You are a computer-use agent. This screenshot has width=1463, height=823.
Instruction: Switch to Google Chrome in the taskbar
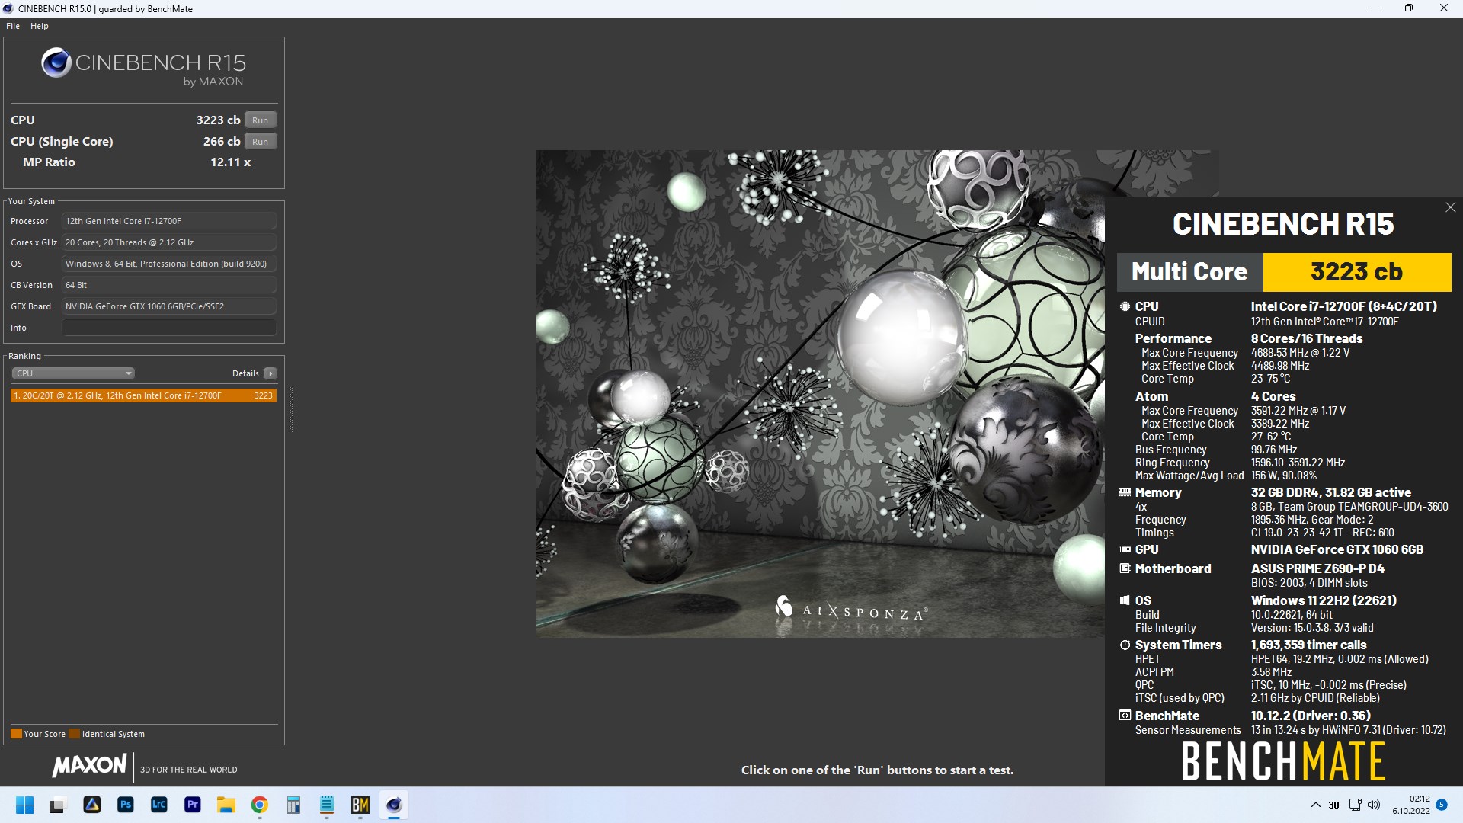pos(259,805)
